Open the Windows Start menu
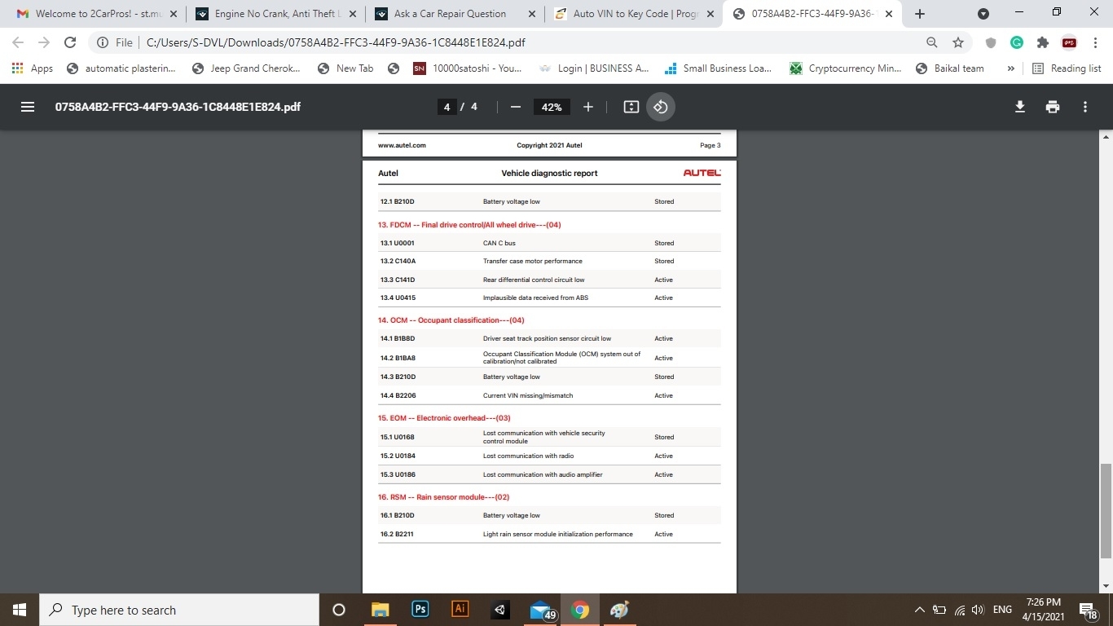This screenshot has height=626, width=1113. point(20,610)
